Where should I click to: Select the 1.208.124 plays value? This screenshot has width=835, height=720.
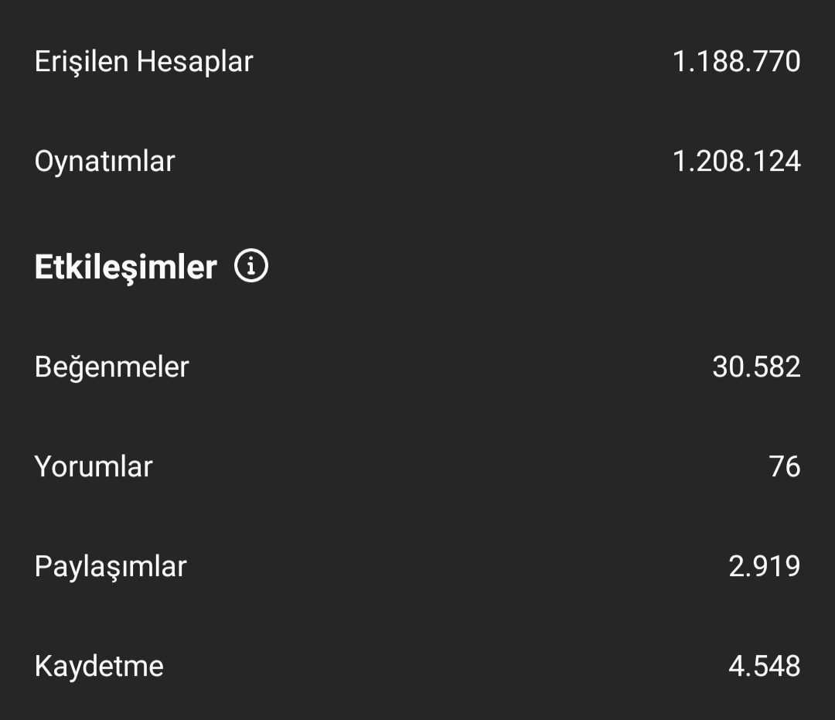[737, 162]
